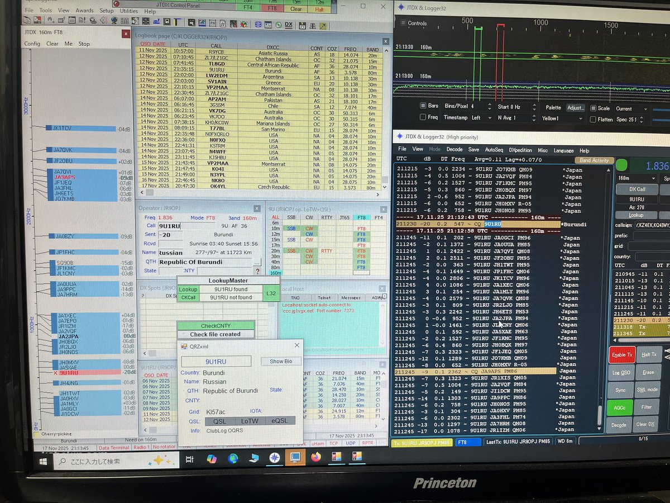The height and width of the screenshot is (503, 670).
Task: Click the blue stepped bars icon in toolbar
Action: pyautogui.click(x=156, y=21)
